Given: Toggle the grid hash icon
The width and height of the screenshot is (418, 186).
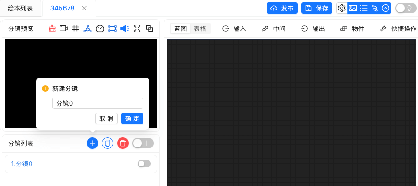Looking at the screenshot, I should click(75, 28).
